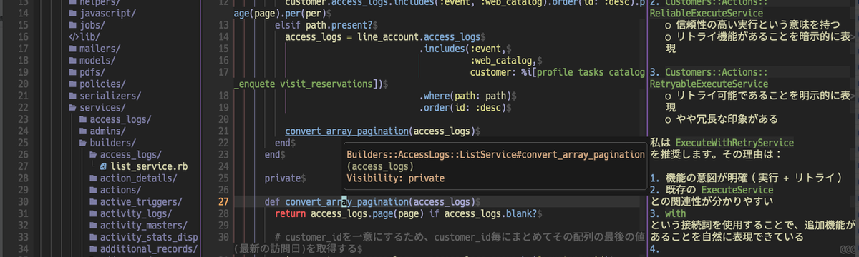Click 'ExecuteService' after 既存の
This screenshot has width=859, height=257.
click(x=737, y=190)
